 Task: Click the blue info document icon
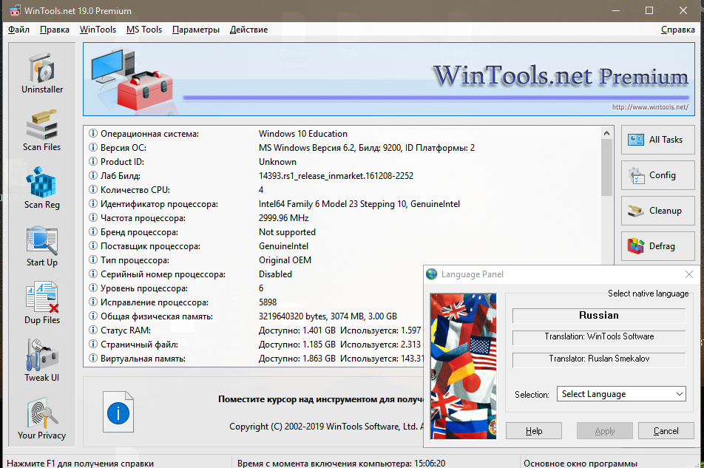(x=118, y=412)
